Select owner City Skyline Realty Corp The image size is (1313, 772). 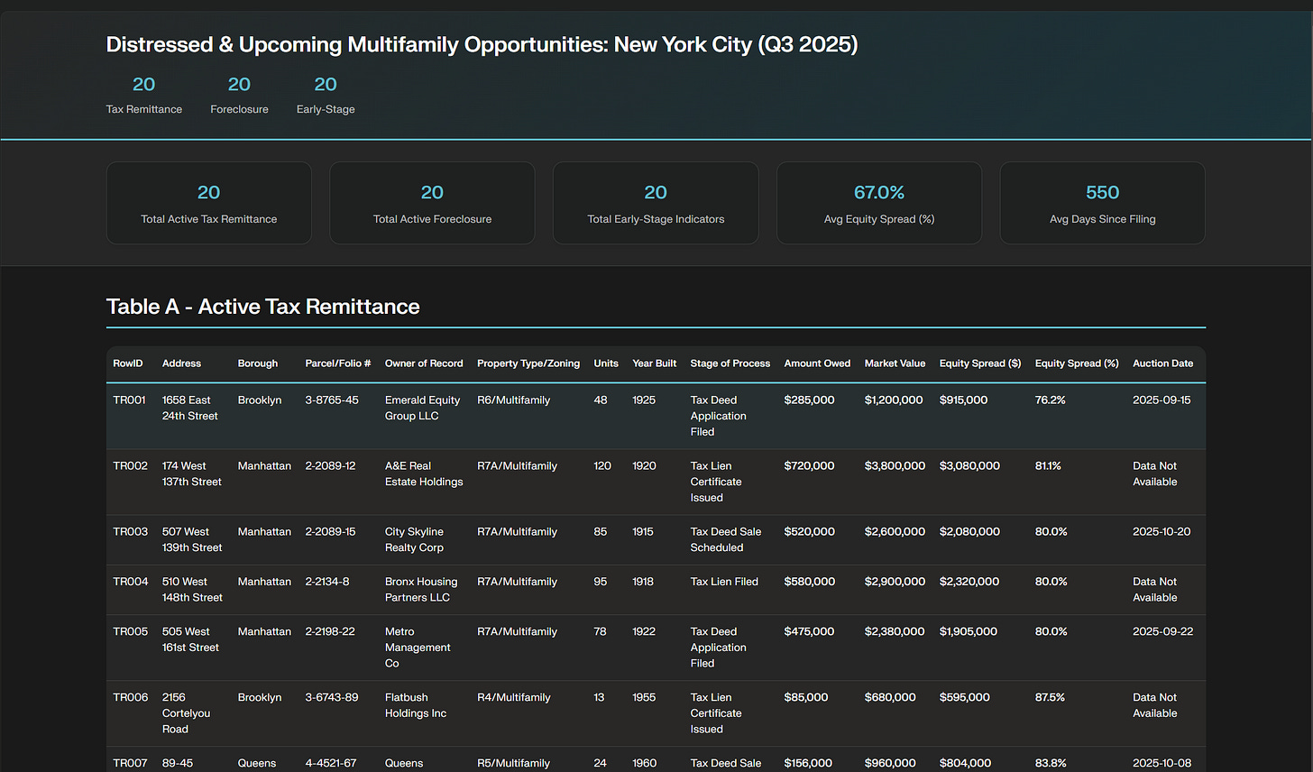(415, 540)
